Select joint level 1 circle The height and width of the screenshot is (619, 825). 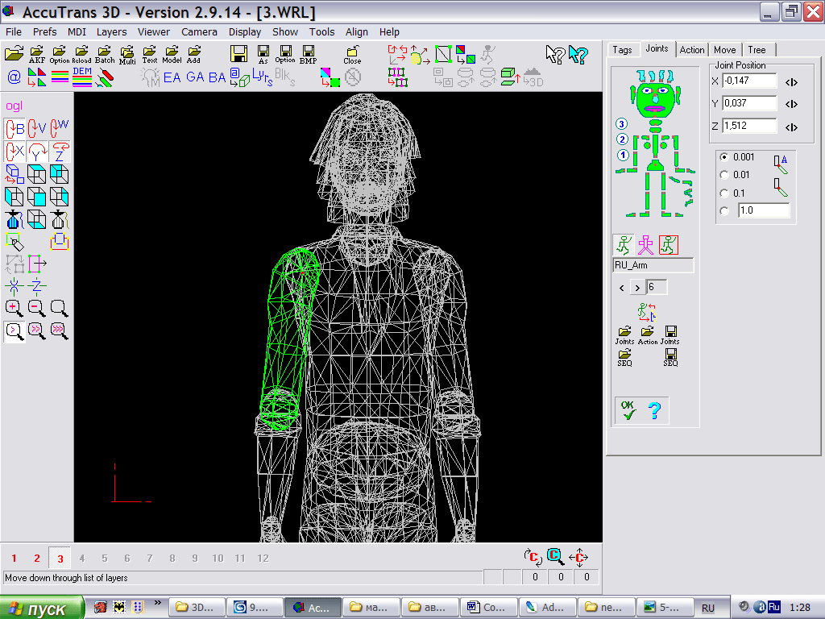point(623,155)
